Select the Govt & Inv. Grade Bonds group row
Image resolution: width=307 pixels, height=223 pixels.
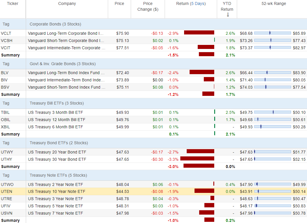154,64
